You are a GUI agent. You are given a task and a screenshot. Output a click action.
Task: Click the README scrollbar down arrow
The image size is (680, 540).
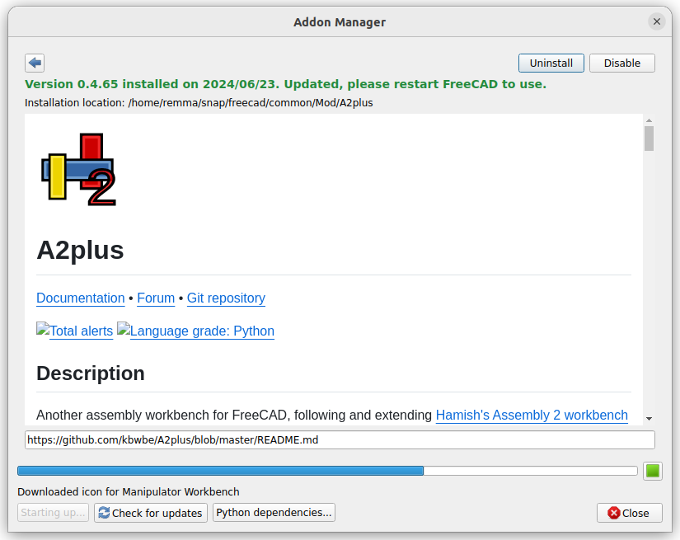tap(649, 419)
